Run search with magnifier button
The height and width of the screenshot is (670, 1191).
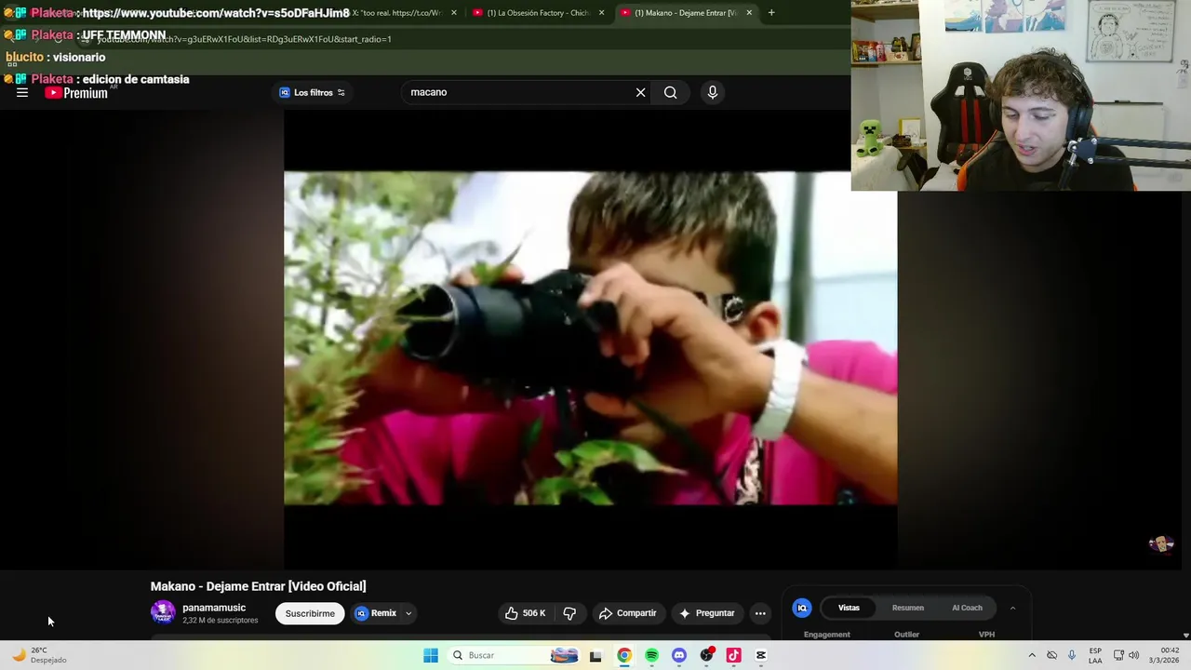pos(670,92)
